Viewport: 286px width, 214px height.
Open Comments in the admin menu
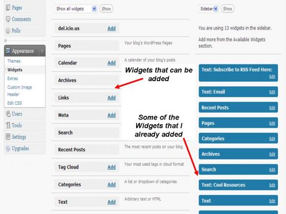[x=21, y=19]
